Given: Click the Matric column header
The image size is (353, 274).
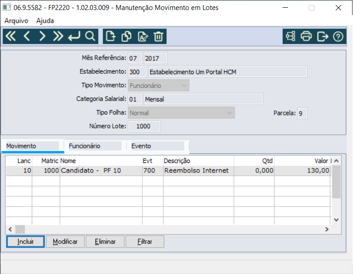Looking at the screenshot, I should (46, 161).
